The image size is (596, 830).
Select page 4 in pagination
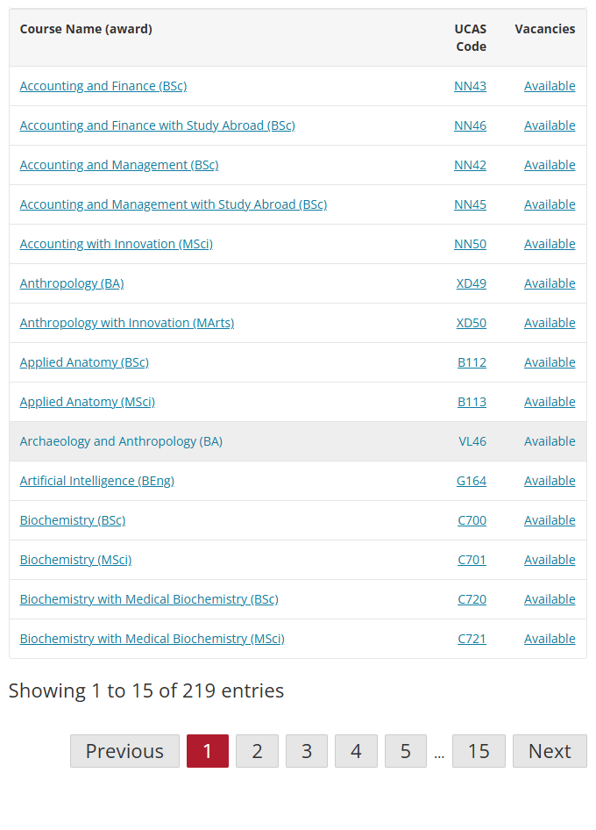356,751
